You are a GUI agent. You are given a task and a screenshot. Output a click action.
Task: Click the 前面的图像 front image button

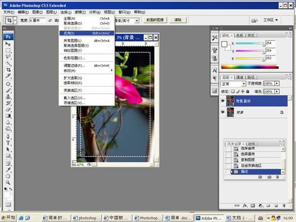155,20
